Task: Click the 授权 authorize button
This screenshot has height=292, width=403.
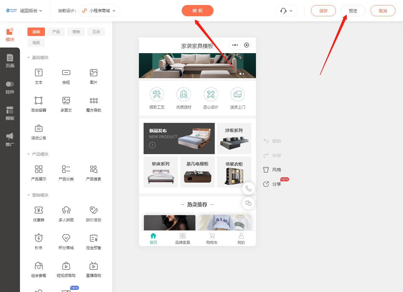Action: [x=198, y=11]
